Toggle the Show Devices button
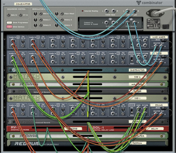This screenshot has height=153, width=176. [x=9, y=27]
